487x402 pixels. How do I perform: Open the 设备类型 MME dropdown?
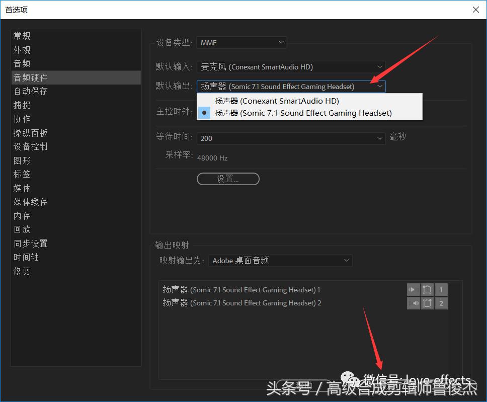pos(241,43)
